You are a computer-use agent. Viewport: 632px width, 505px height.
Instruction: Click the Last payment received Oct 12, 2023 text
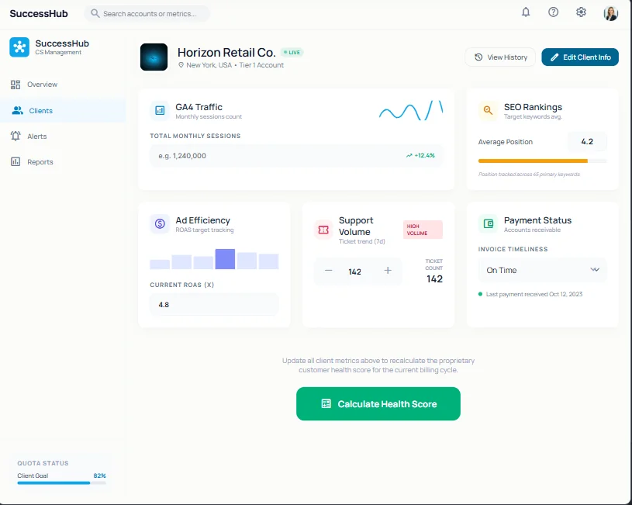pos(534,294)
